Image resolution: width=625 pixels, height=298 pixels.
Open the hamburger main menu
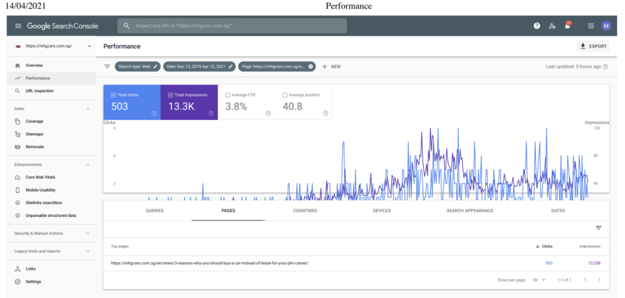point(18,26)
